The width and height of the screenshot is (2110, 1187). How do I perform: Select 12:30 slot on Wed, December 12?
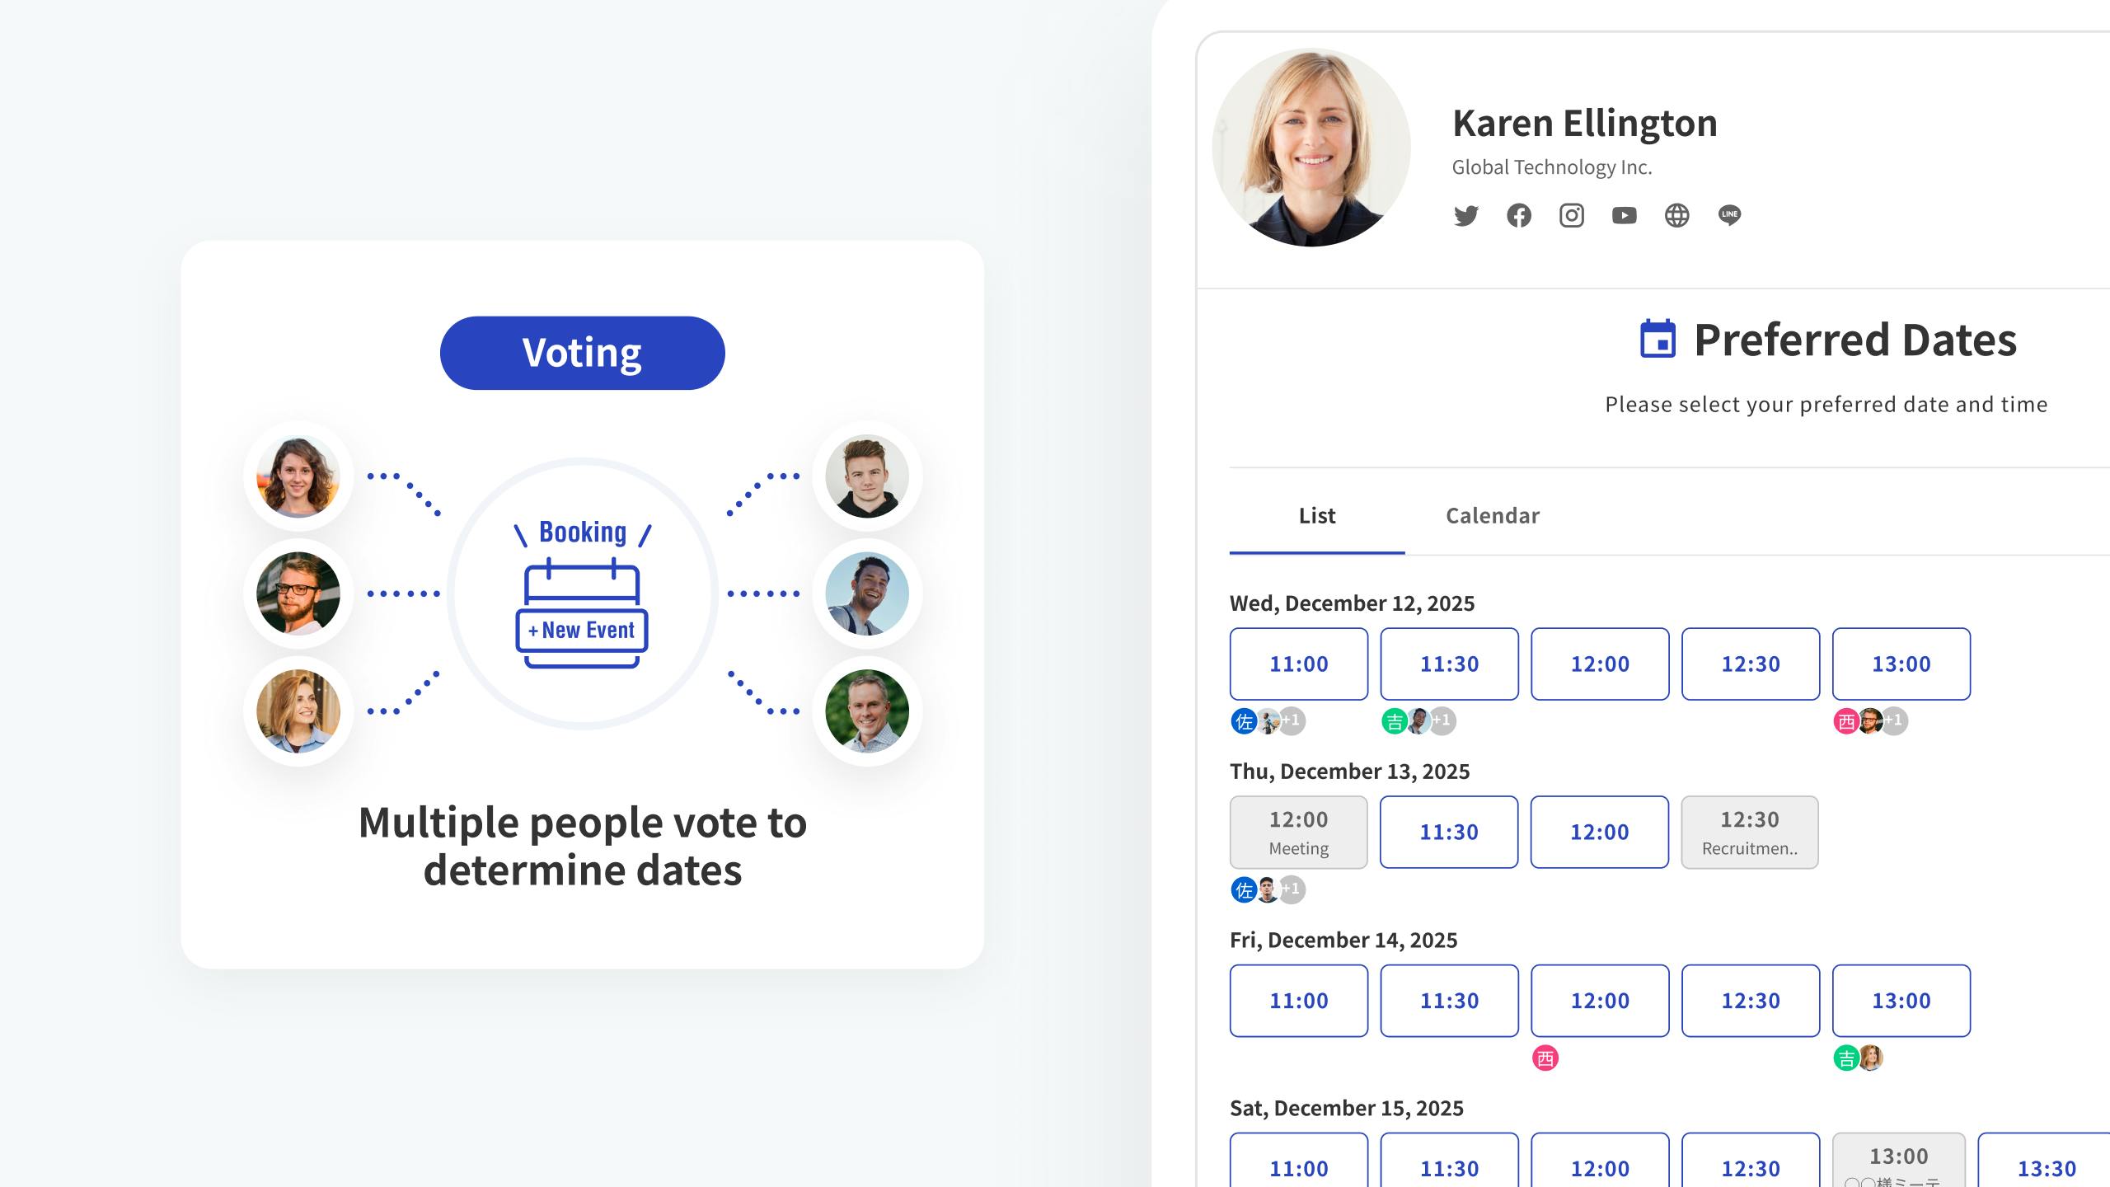coord(1750,664)
